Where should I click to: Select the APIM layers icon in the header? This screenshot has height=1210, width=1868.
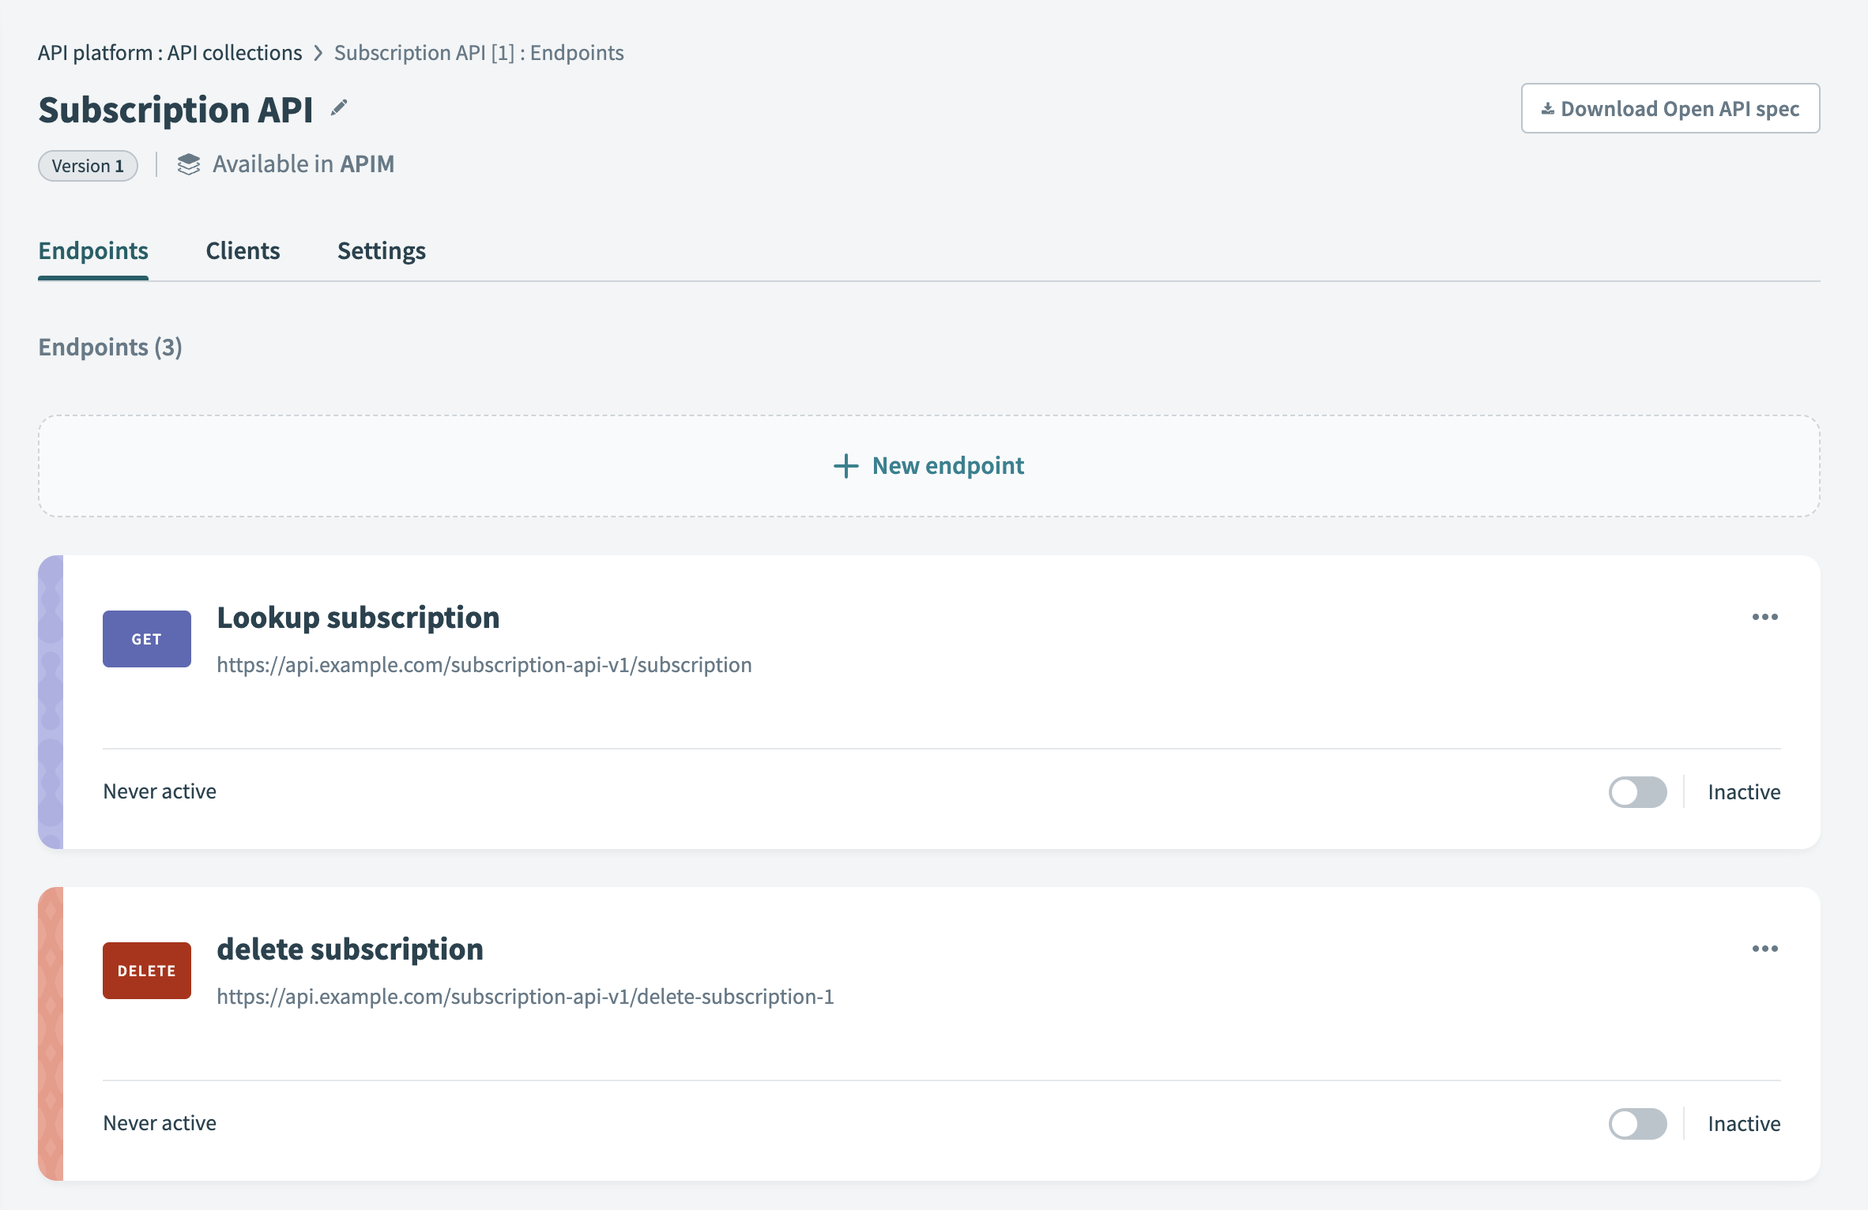point(189,164)
